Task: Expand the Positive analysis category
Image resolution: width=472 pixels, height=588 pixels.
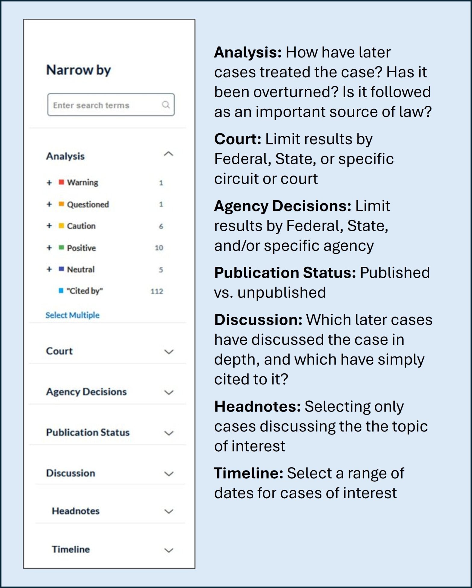Action: pyautogui.click(x=49, y=248)
